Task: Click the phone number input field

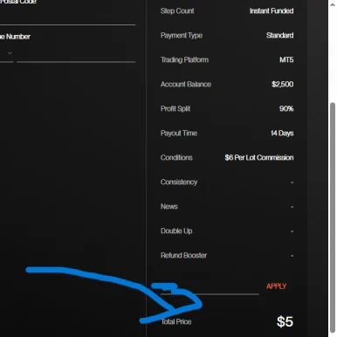Action: tap(76, 54)
